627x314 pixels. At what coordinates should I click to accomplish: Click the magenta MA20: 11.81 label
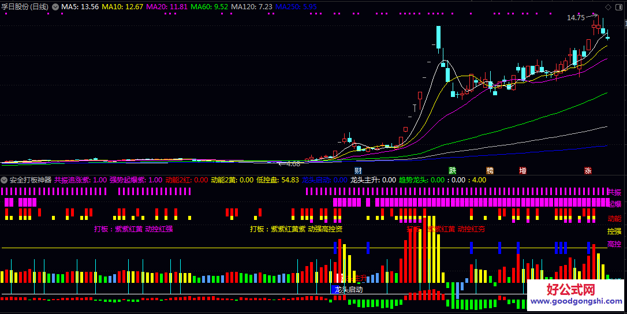coord(167,7)
